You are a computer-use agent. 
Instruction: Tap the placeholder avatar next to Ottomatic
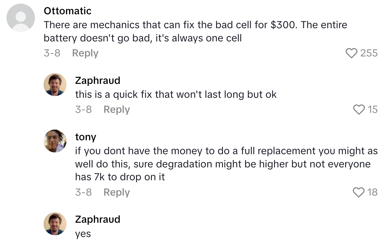[20, 18]
